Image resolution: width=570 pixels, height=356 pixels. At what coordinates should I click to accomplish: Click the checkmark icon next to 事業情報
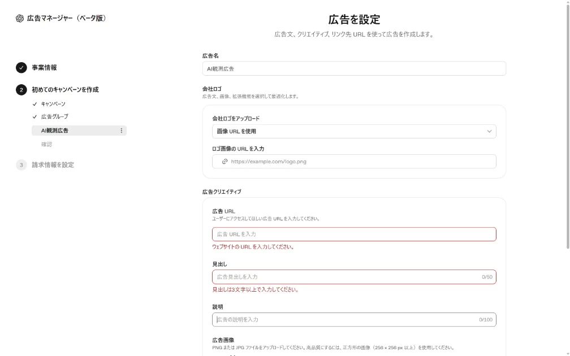[x=21, y=68]
